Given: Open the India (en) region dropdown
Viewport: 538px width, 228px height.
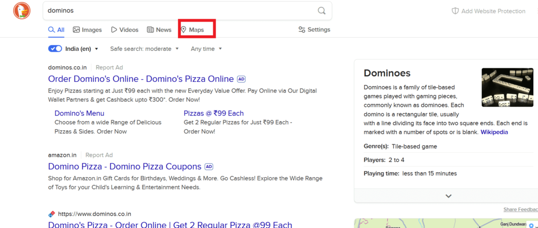Looking at the screenshot, I should (82, 49).
